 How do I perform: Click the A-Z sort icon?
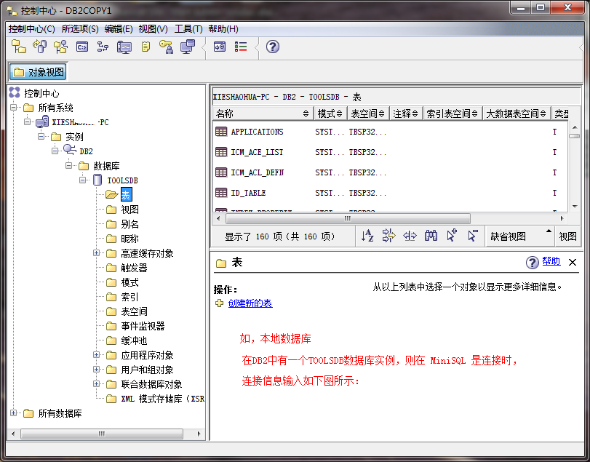(x=367, y=236)
